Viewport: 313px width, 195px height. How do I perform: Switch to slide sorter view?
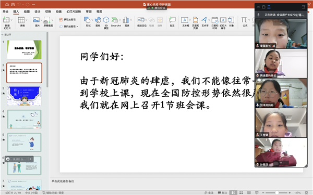coord(241,192)
